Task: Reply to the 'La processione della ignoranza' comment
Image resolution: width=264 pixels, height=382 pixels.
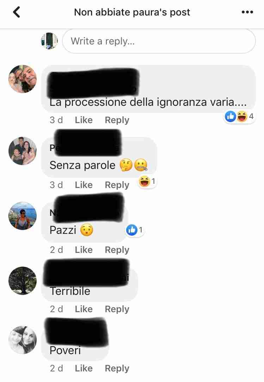Action: (x=117, y=120)
